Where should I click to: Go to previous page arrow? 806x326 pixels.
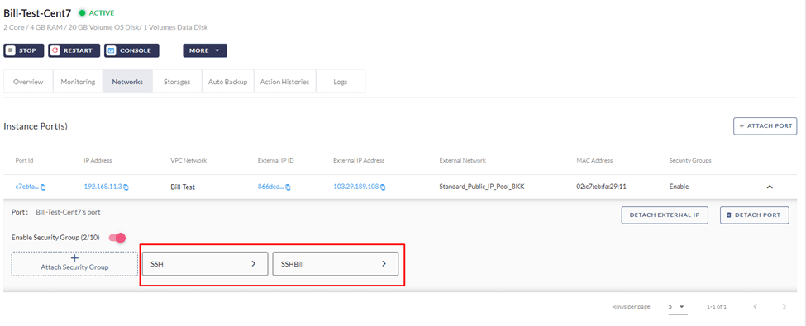755,306
